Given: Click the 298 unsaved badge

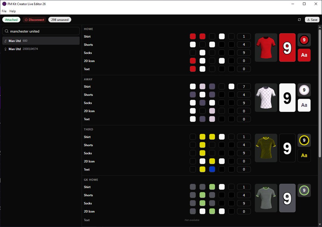Looking at the screenshot, I should pos(60,20).
